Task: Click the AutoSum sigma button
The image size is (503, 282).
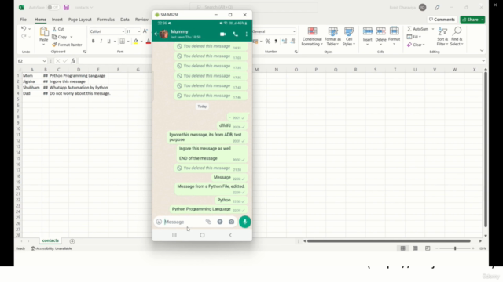Action: tap(417, 29)
